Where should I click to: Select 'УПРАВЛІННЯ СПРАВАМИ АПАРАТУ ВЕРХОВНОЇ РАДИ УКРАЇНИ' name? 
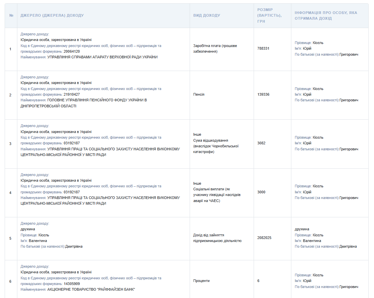[x=102, y=57]
